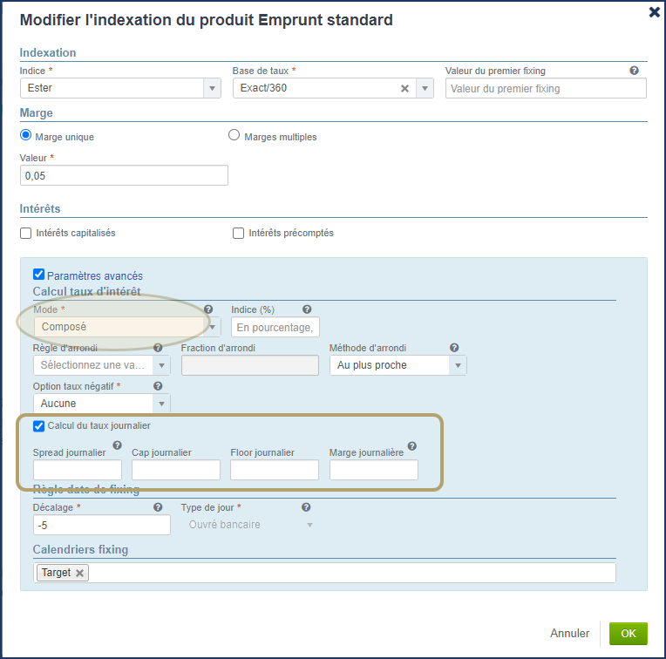This screenshot has width=666, height=659.
Task: Click the Cap journalier input field
Action: click(x=175, y=470)
